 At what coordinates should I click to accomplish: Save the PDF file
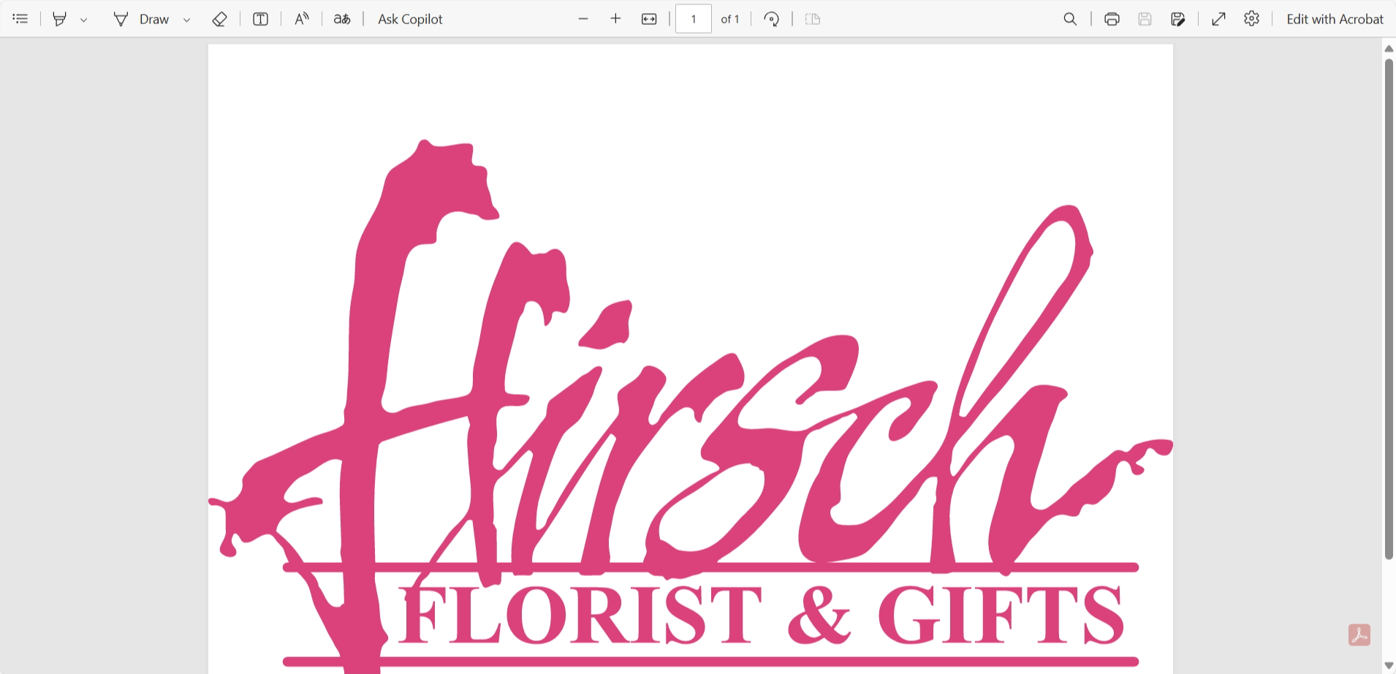(x=1145, y=19)
